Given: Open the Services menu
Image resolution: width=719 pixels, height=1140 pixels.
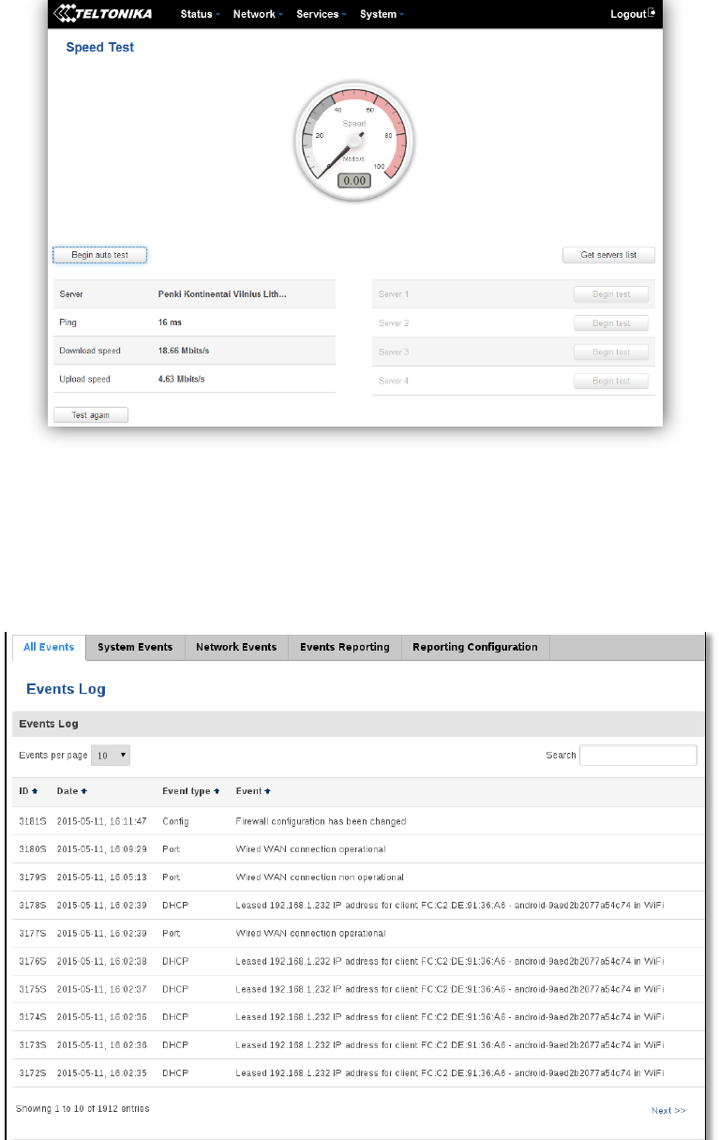Looking at the screenshot, I should [x=322, y=14].
